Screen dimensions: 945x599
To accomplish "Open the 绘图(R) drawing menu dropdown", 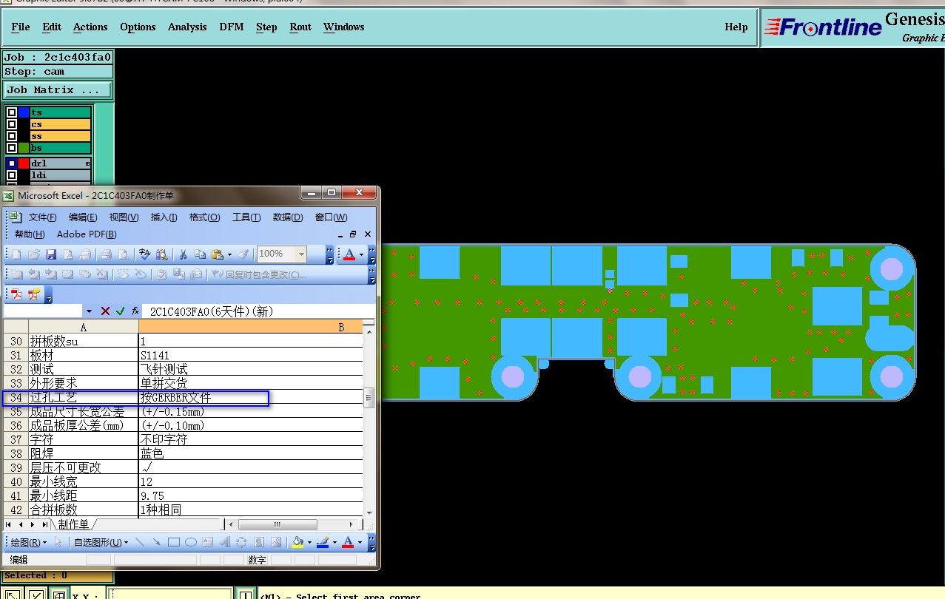I will (28, 542).
